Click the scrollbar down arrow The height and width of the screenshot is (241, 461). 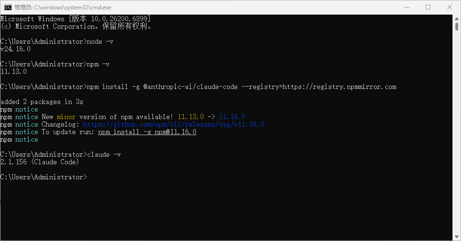(x=457, y=237)
